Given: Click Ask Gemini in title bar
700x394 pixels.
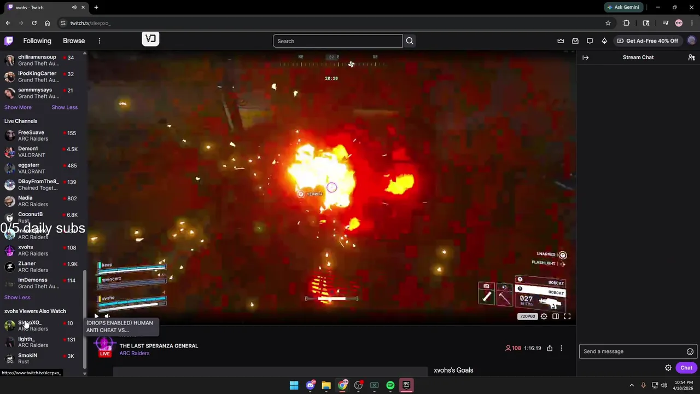Looking at the screenshot, I should point(622,7).
